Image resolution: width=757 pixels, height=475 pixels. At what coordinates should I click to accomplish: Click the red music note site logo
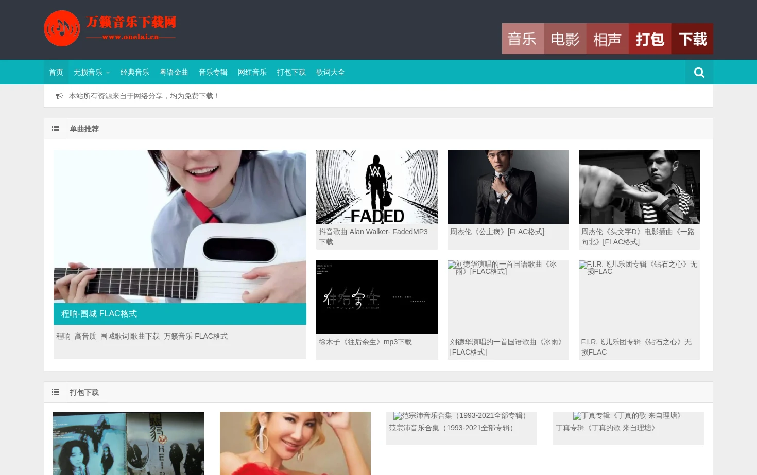pos(62,28)
